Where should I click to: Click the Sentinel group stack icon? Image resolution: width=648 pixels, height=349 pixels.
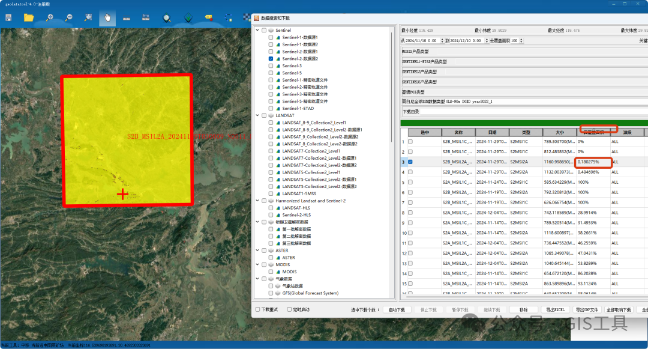click(271, 30)
